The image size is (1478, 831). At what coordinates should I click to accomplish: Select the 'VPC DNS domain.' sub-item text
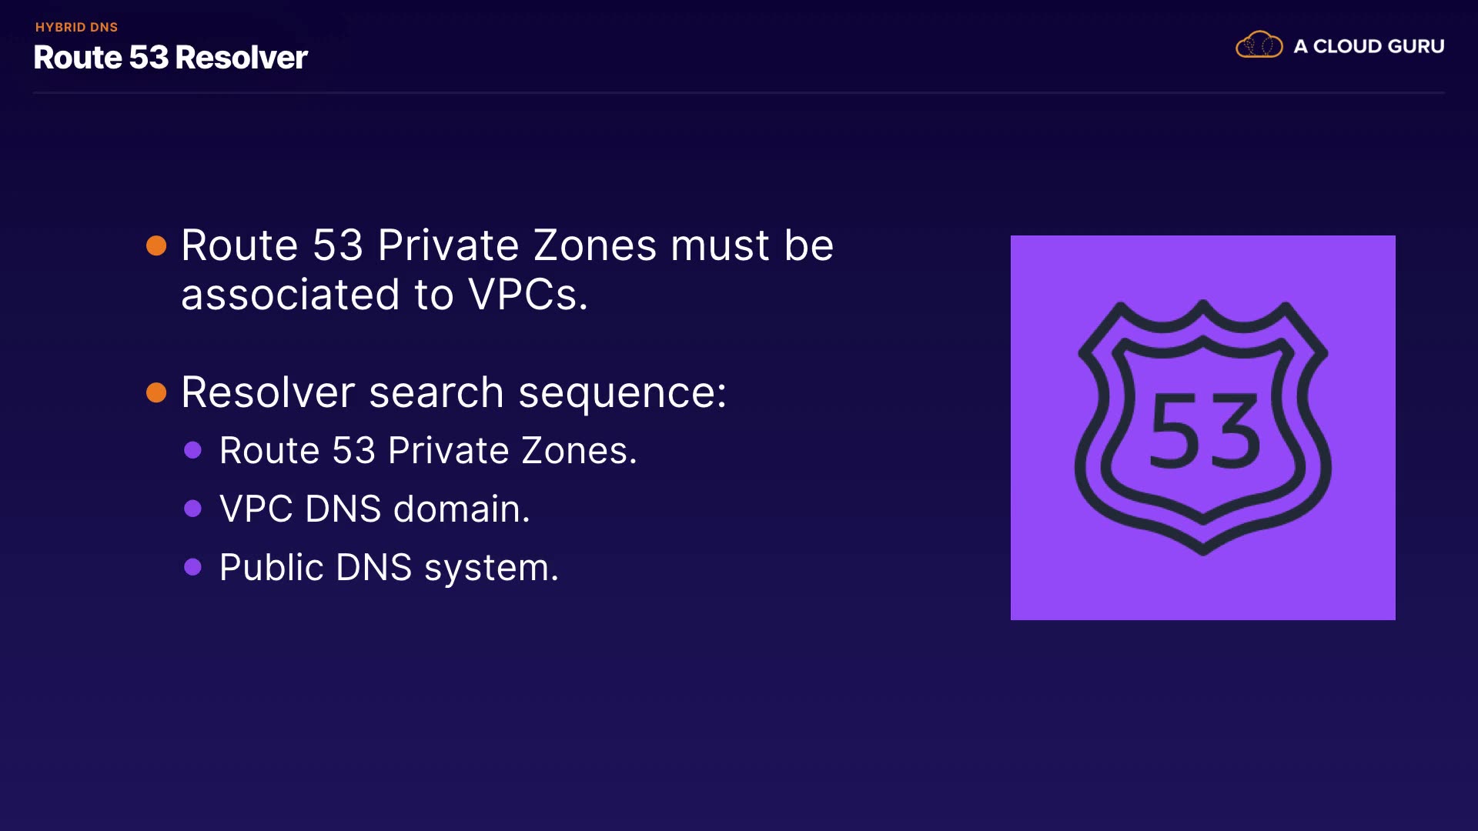[x=375, y=509]
